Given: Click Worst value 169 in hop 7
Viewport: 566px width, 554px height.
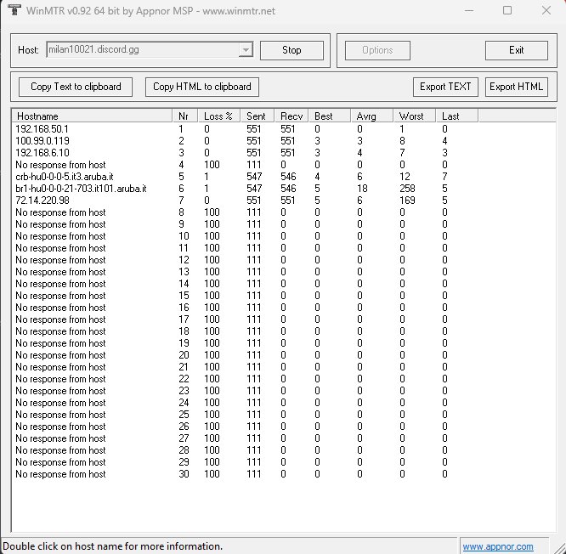Looking at the screenshot, I should (407, 201).
